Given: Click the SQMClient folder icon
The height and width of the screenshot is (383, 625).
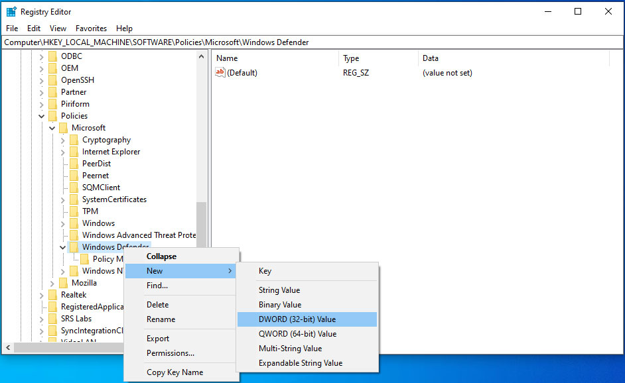Looking at the screenshot, I should point(74,188).
